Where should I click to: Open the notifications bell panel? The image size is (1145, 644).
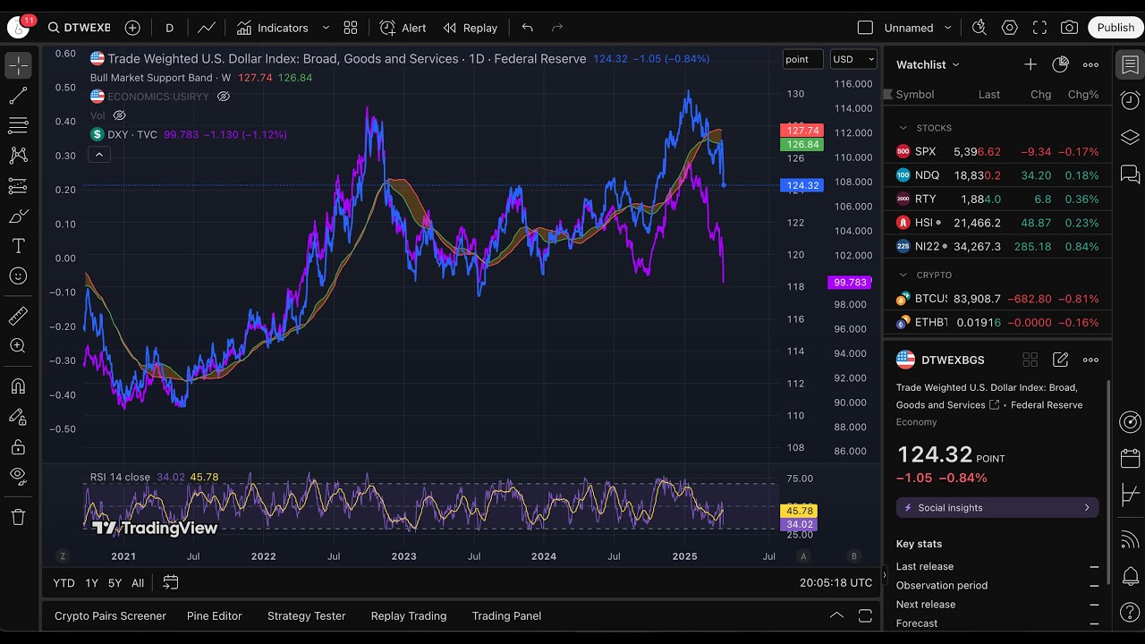point(1130,575)
